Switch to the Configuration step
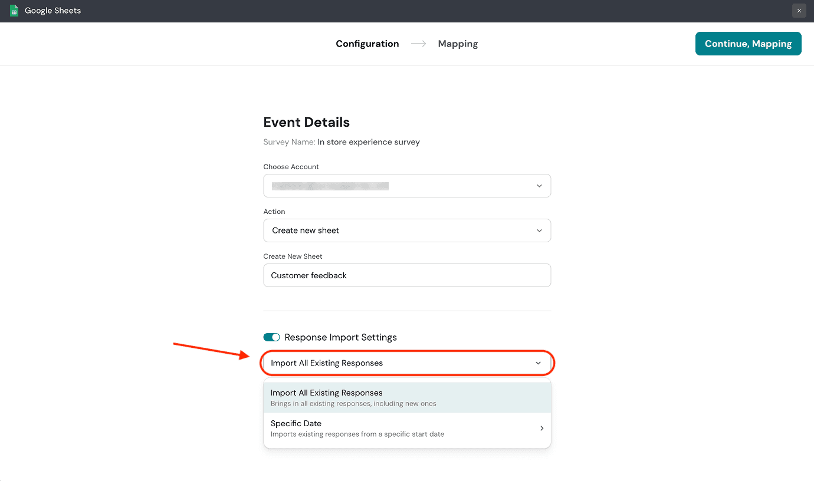The image size is (814, 481). [367, 44]
